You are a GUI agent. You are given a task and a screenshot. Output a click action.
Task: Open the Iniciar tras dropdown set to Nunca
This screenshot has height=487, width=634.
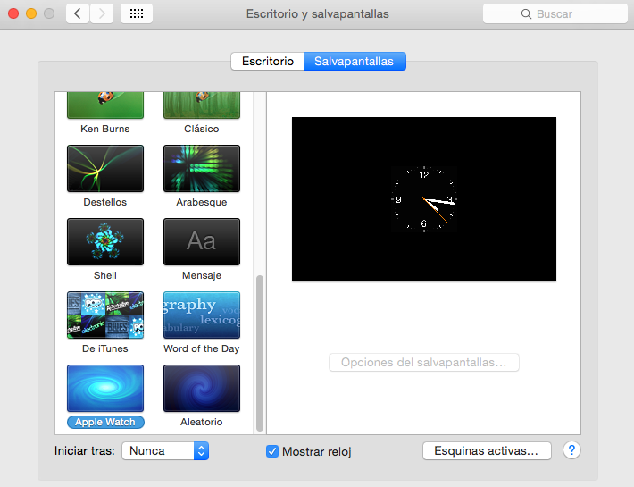(165, 451)
